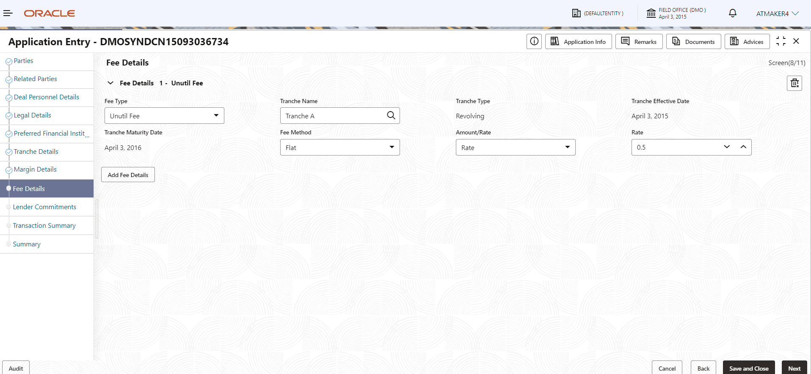Image resolution: width=811 pixels, height=374 pixels.
Task: Close the Application Entry screen
Action: (796, 41)
